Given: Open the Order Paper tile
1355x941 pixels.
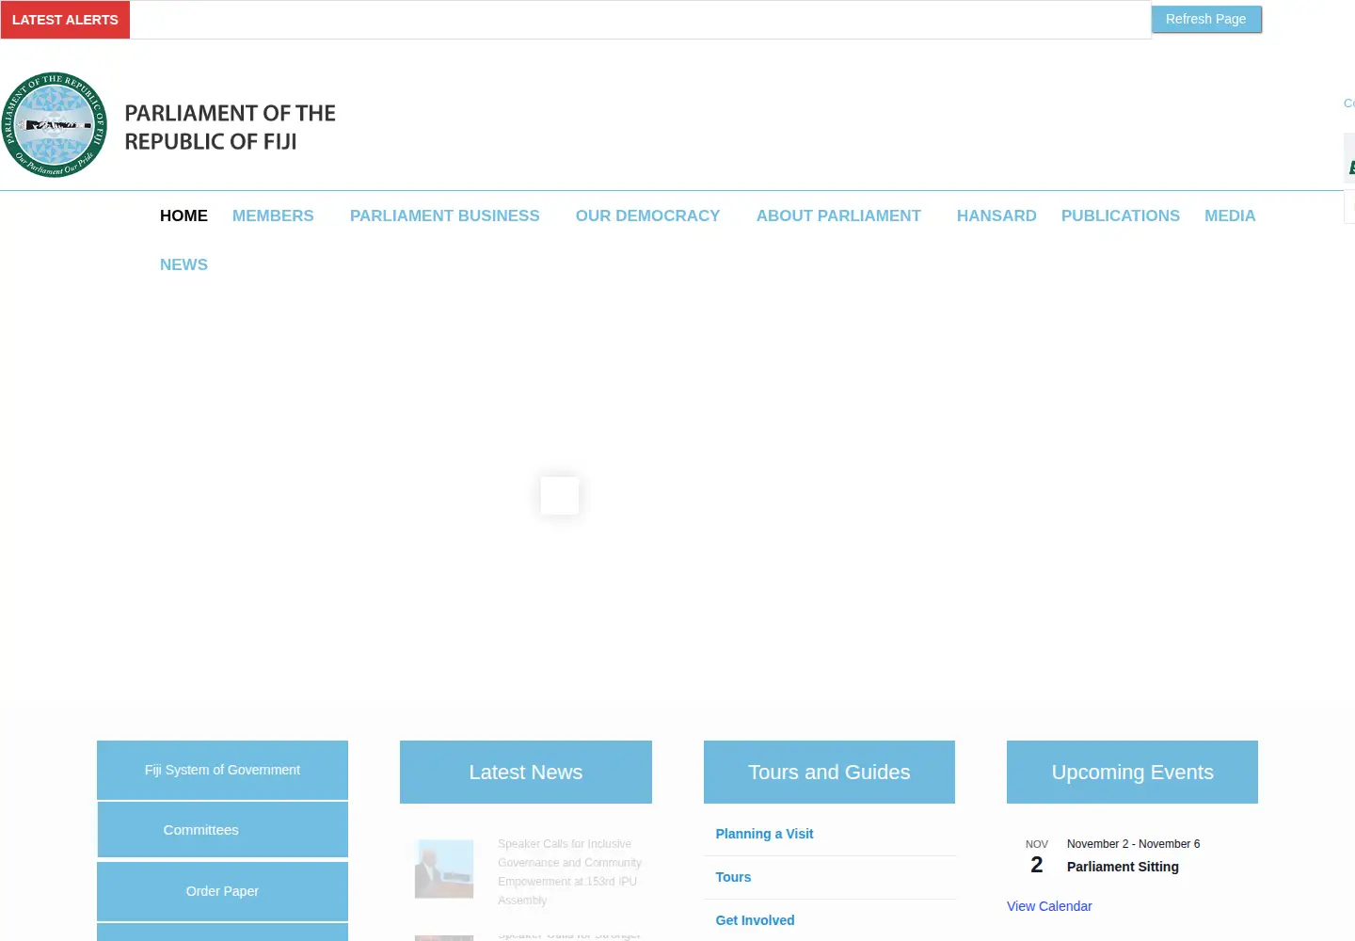Looking at the screenshot, I should 222,891.
